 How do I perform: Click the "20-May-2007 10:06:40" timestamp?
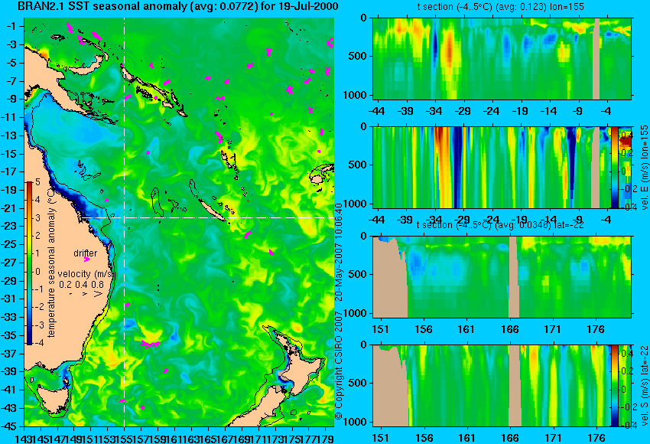[339, 251]
